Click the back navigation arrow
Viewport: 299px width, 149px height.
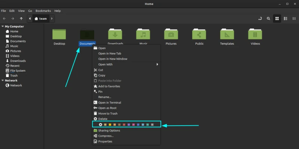(x=4, y=18)
